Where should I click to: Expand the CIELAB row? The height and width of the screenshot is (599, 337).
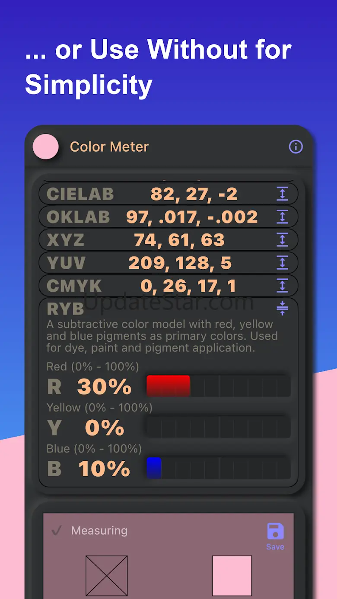282,194
